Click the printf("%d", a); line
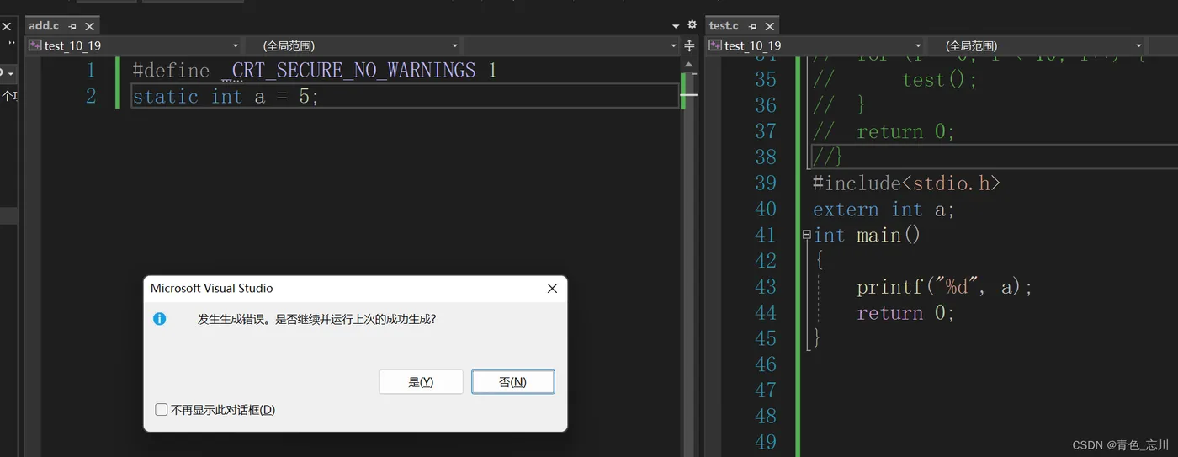The height and width of the screenshot is (457, 1178). coord(944,287)
